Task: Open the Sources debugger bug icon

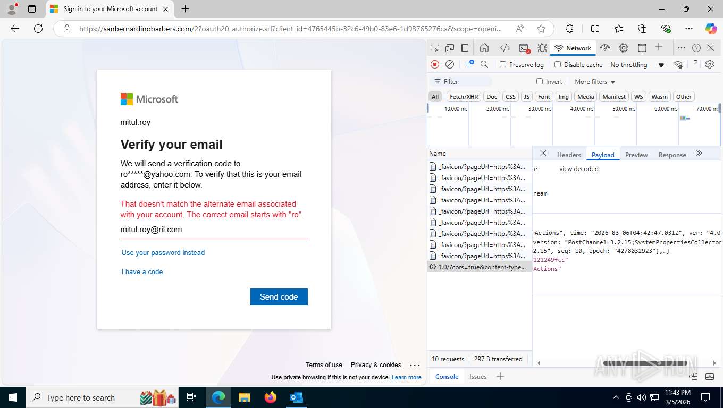Action: coord(542,48)
